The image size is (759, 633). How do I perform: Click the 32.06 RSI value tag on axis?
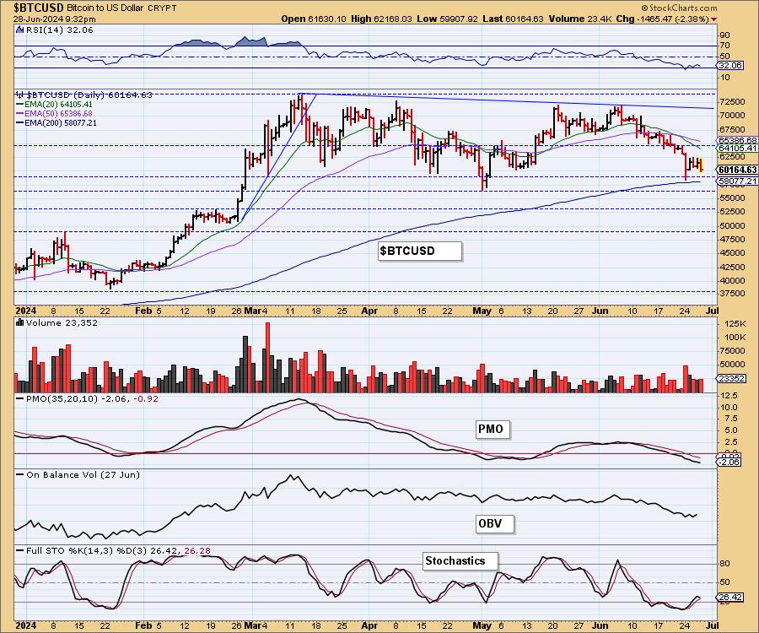(x=730, y=65)
